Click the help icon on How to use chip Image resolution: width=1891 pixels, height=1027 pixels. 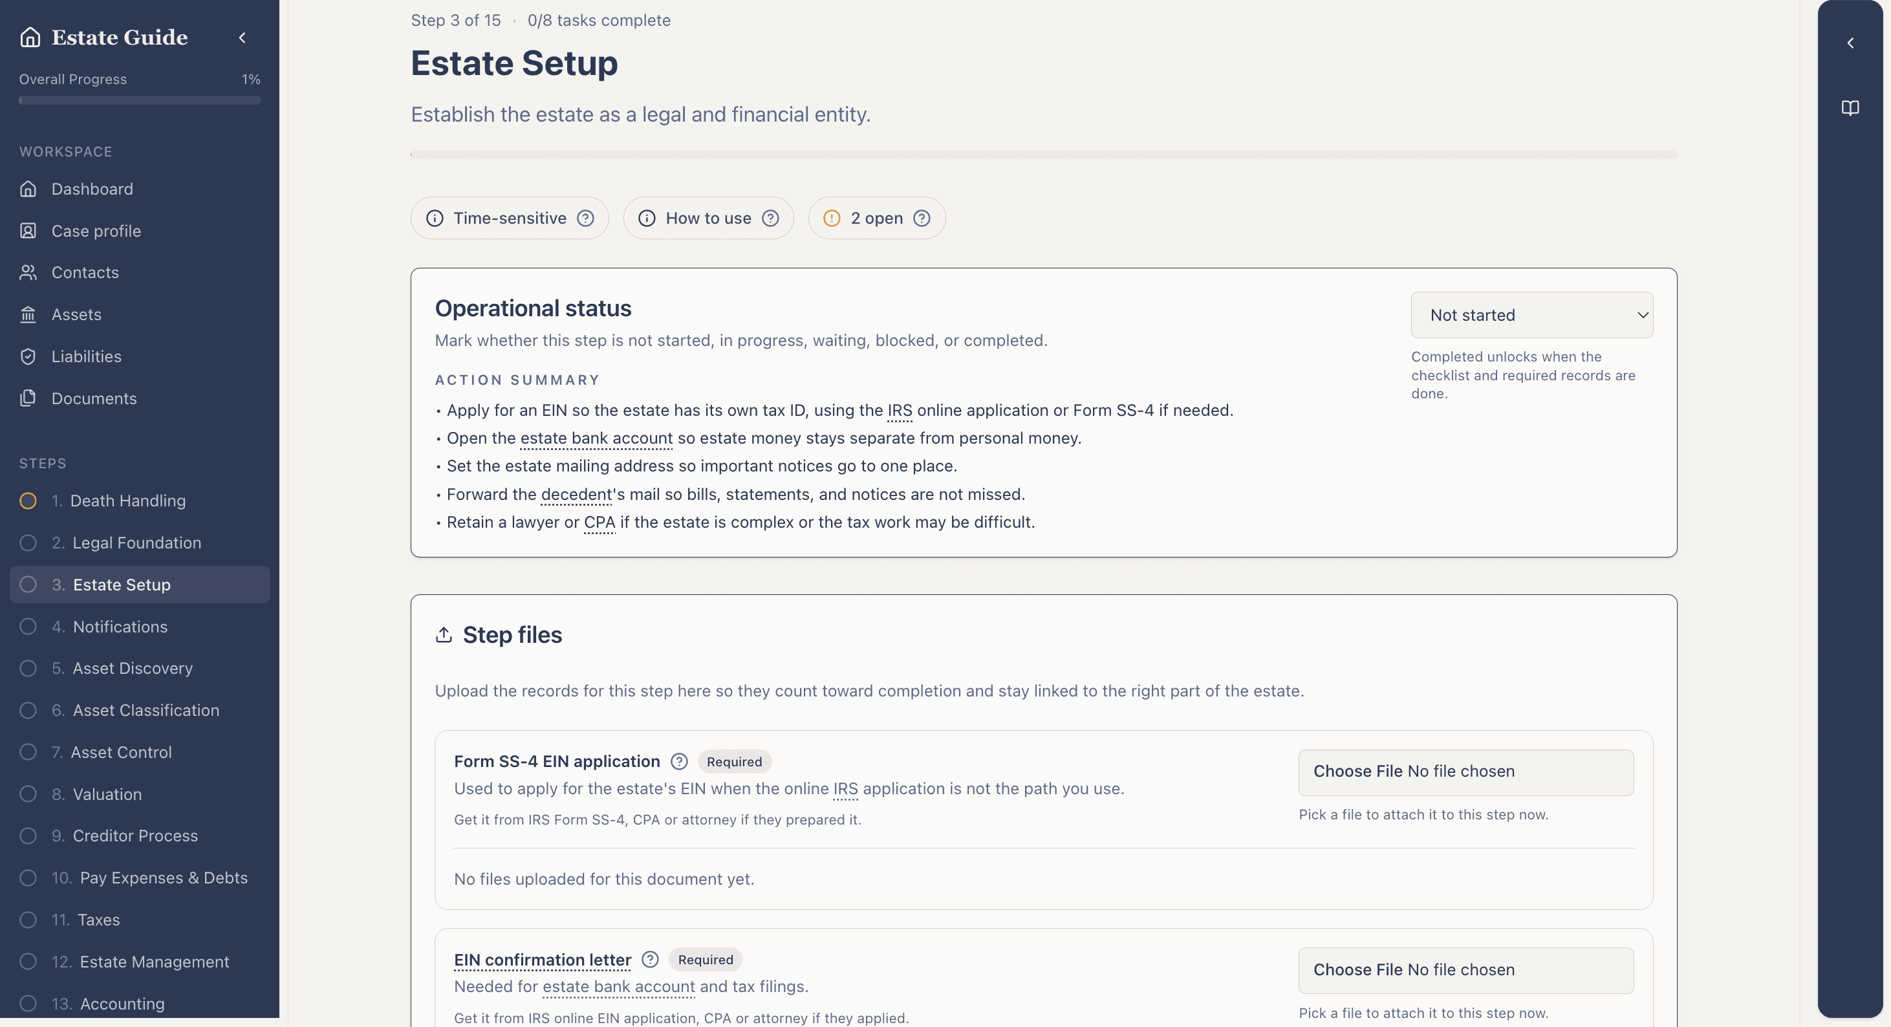pyautogui.click(x=770, y=218)
